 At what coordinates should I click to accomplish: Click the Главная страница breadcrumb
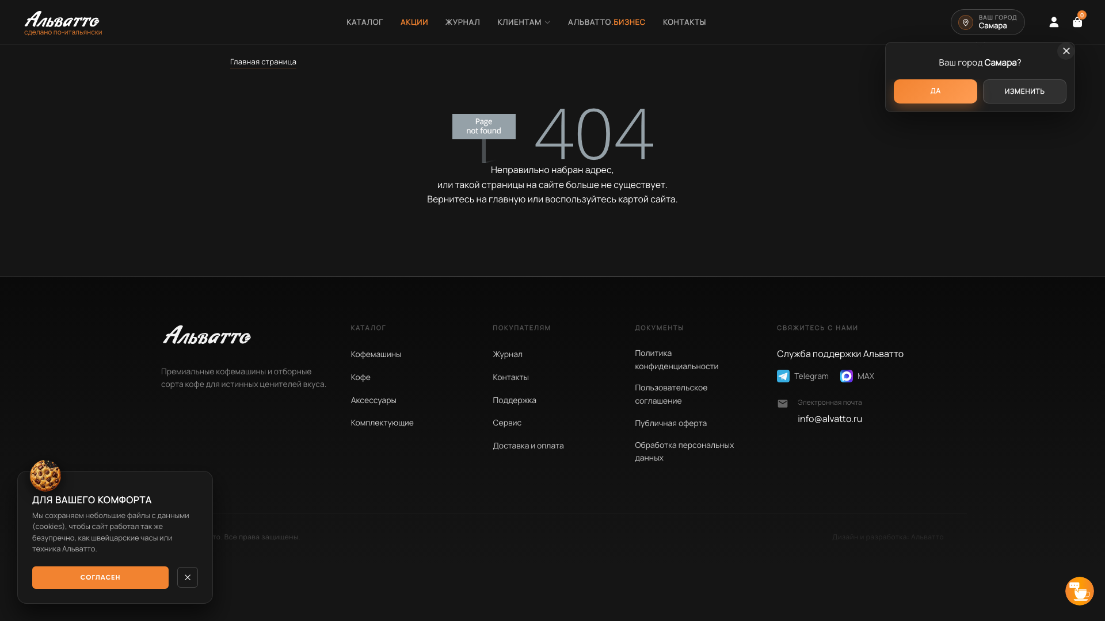pyautogui.click(x=263, y=62)
